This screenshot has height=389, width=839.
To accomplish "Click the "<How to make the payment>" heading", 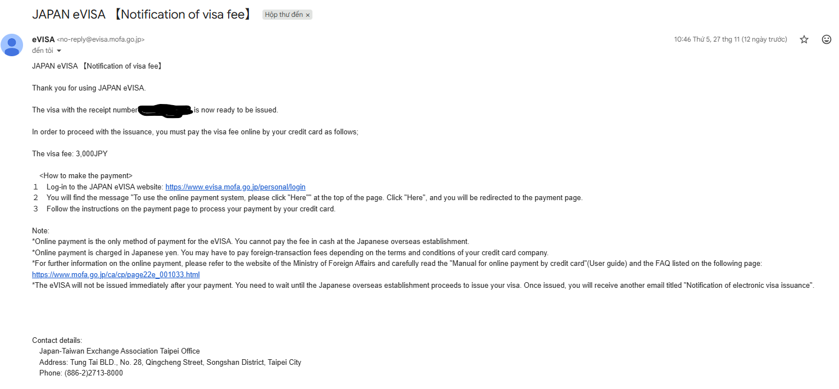I will click(x=86, y=176).
